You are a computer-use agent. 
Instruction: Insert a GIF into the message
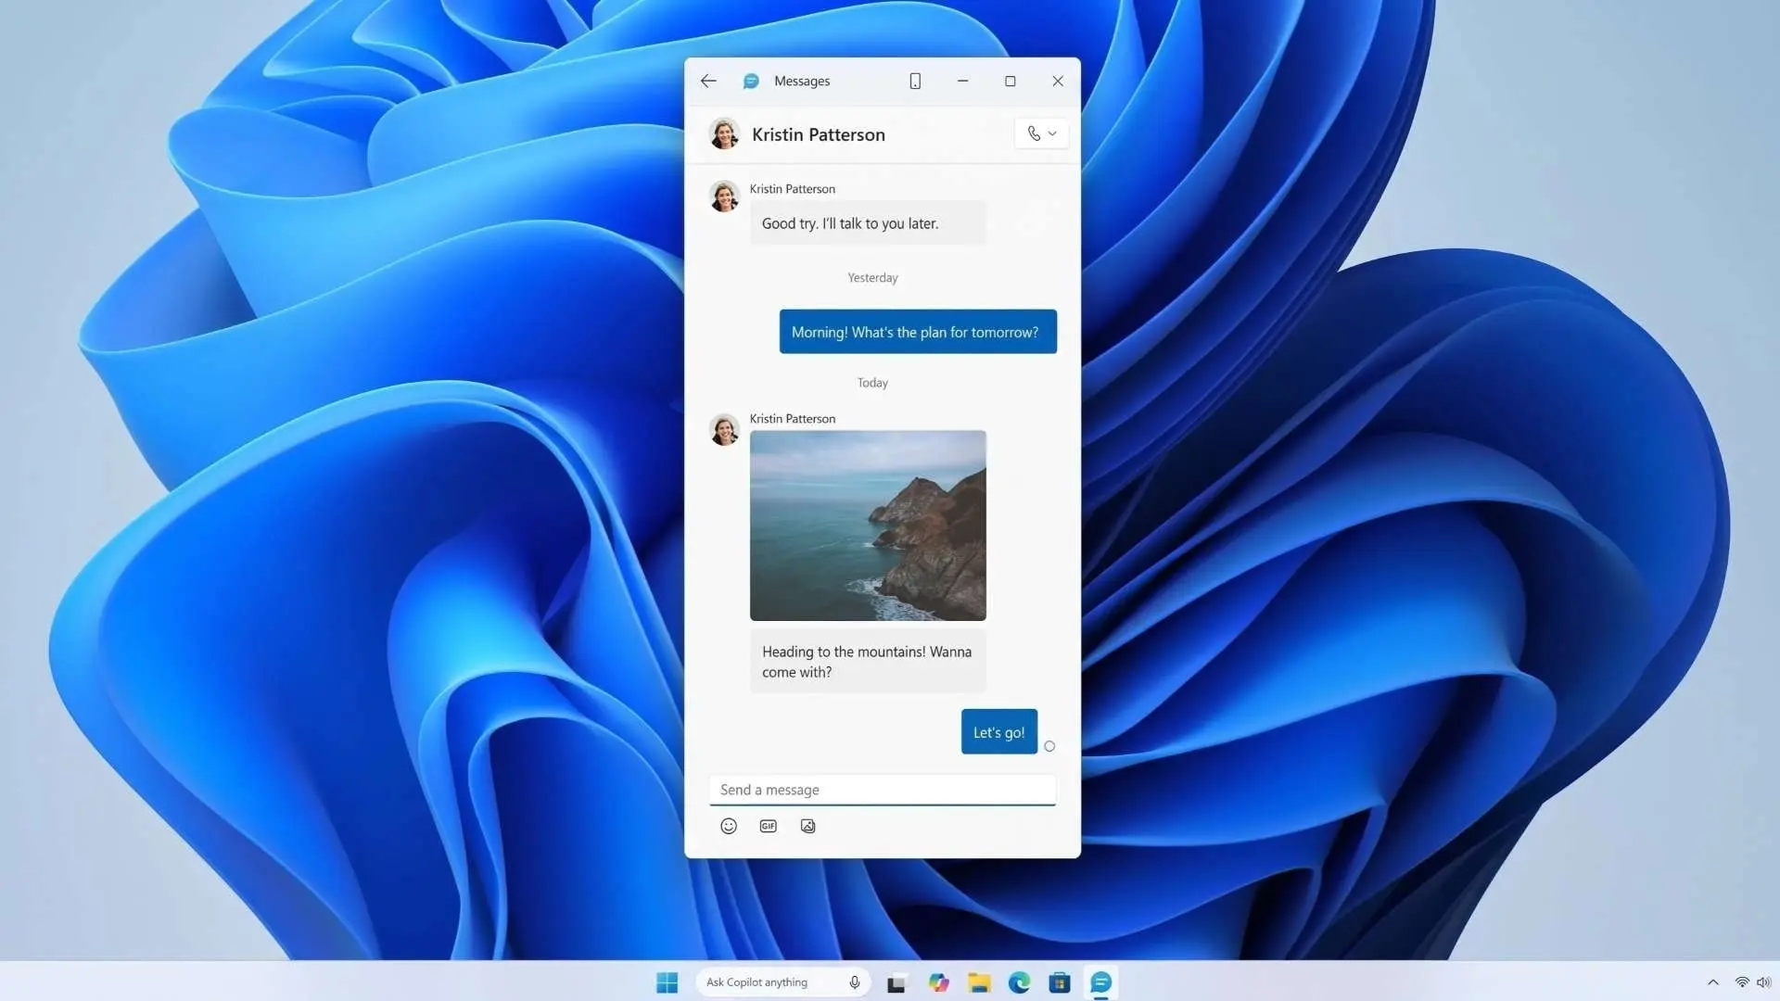[768, 826]
